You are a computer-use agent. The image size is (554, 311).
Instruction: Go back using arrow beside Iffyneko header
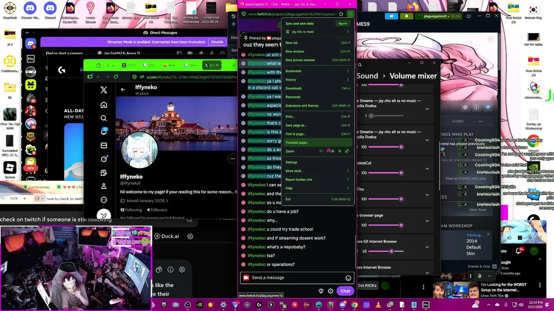(123, 89)
